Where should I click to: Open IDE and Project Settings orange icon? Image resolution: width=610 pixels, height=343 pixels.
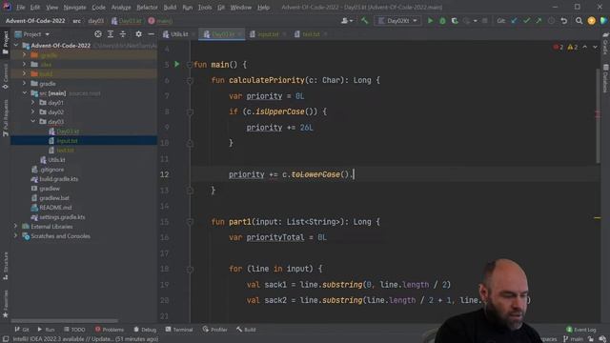click(x=591, y=21)
